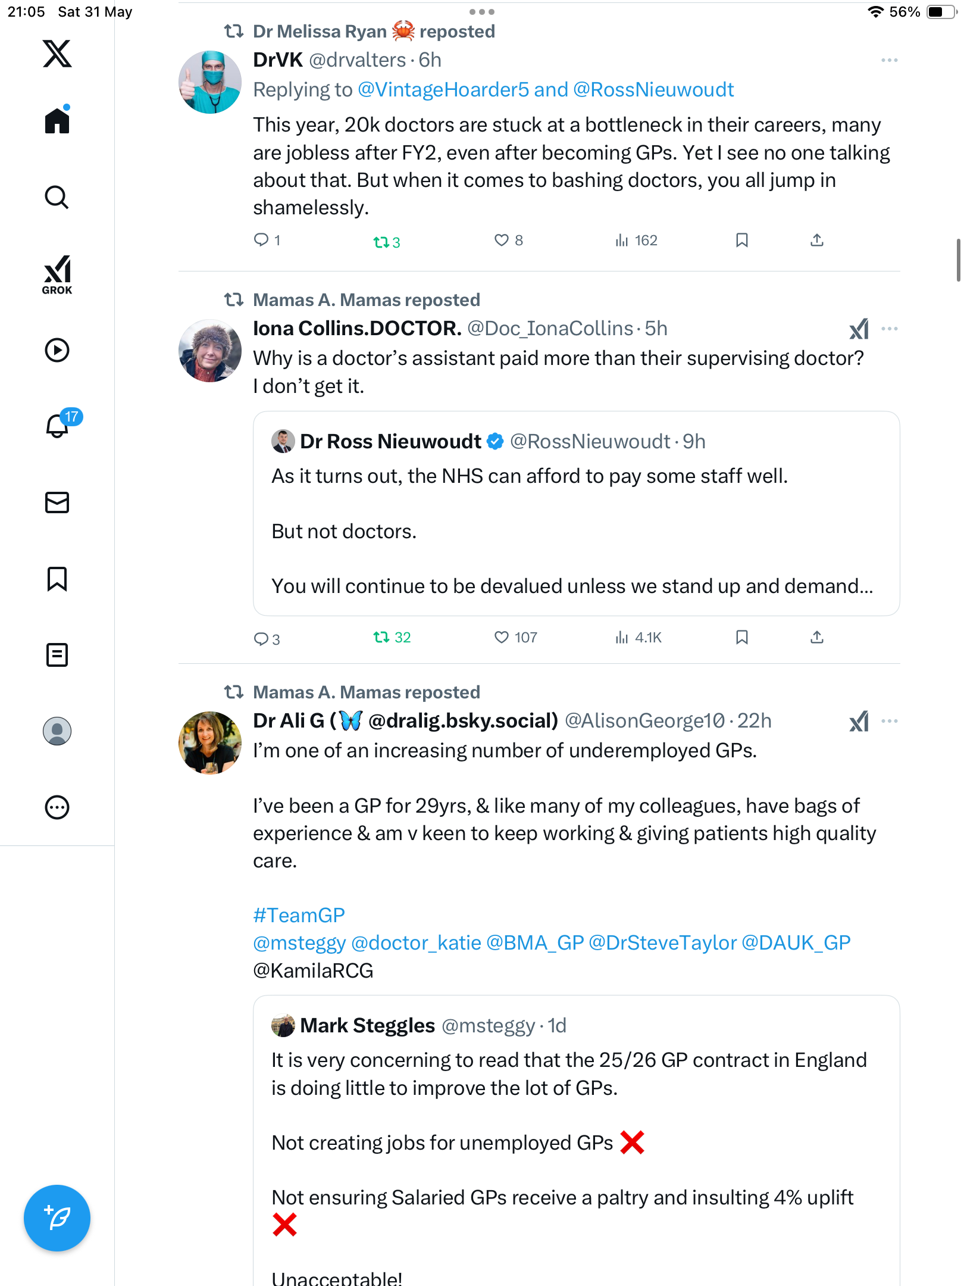
Task: Bookmark Iona Collins' post
Action: click(x=742, y=638)
